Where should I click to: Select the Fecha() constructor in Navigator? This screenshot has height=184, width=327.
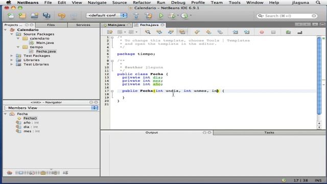pyautogui.click(x=30, y=118)
